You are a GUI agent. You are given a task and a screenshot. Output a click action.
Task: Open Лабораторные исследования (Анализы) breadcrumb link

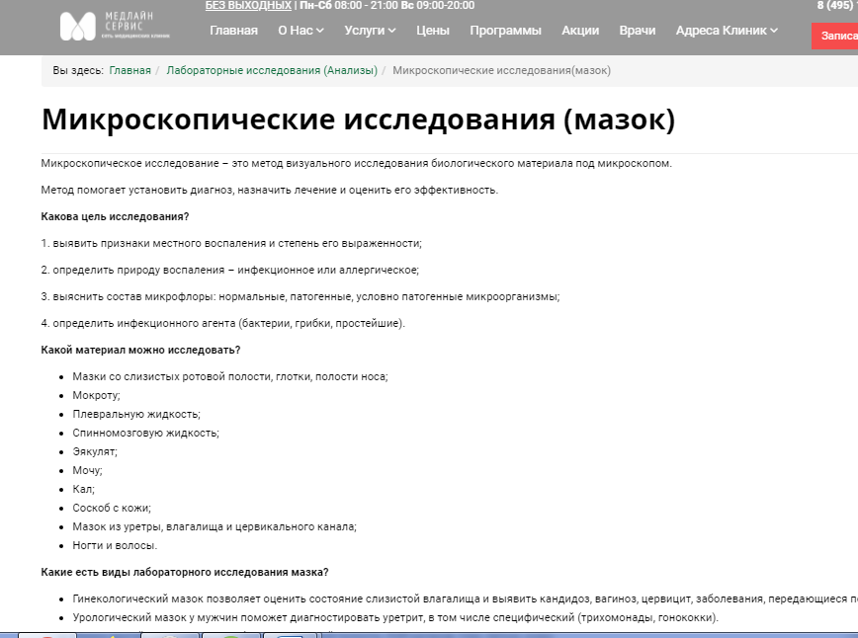point(273,70)
